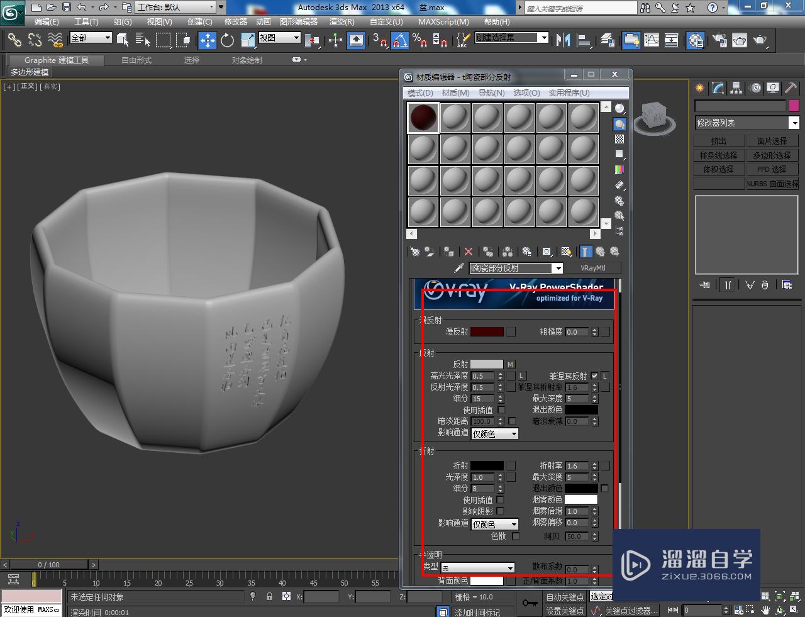Toggle the material sample Background icon
The width and height of the screenshot is (805, 617).
[x=619, y=139]
